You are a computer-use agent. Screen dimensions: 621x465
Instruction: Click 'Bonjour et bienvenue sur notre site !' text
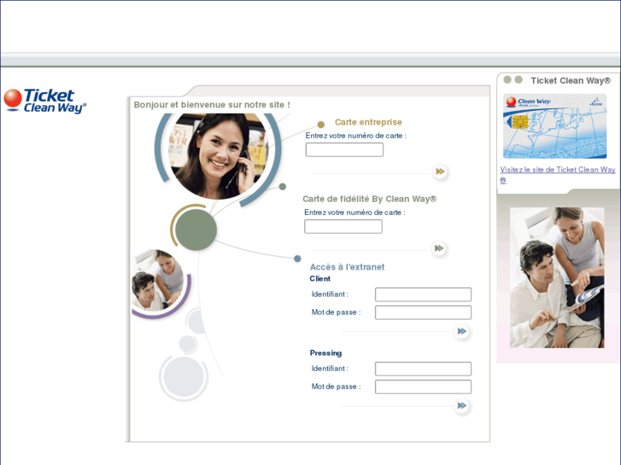[212, 105]
